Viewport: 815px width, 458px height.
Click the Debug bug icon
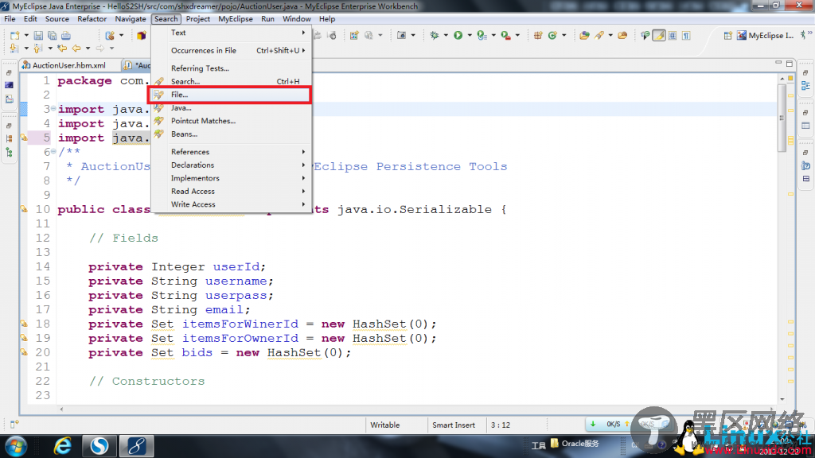tap(434, 35)
